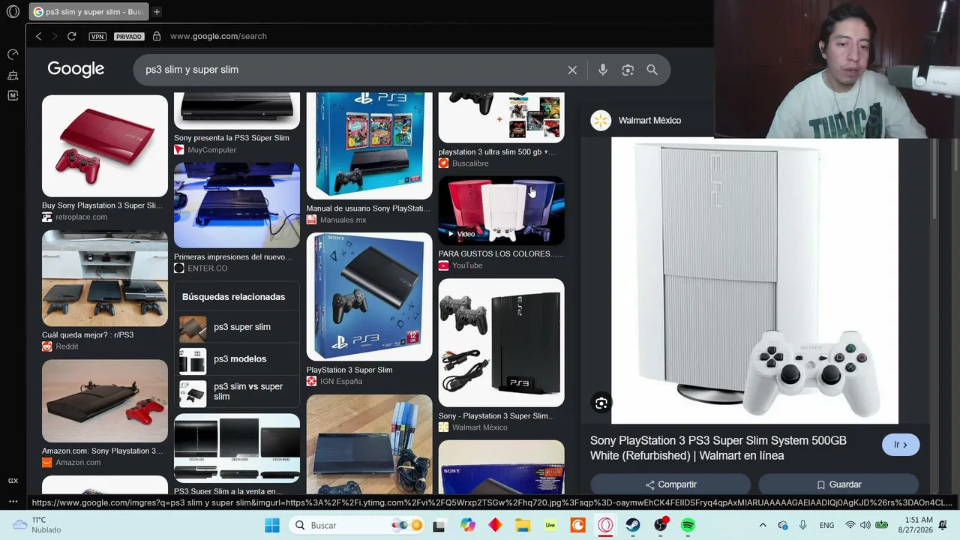Search by image with Lens camera icon
Viewport: 960px width, 540px height.
coord(628,70)
